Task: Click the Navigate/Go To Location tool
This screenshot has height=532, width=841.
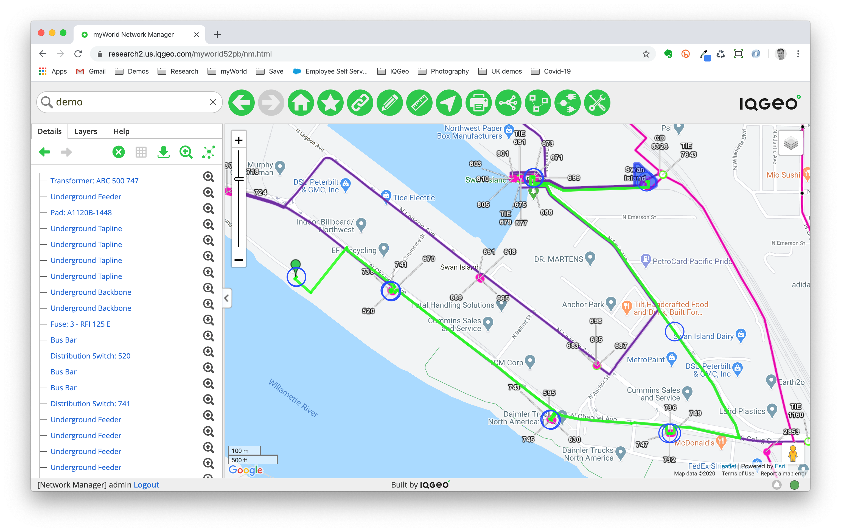Action: 449,102
